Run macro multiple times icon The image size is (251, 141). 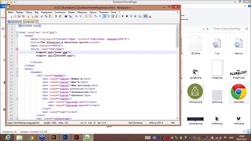coord(135,16)
